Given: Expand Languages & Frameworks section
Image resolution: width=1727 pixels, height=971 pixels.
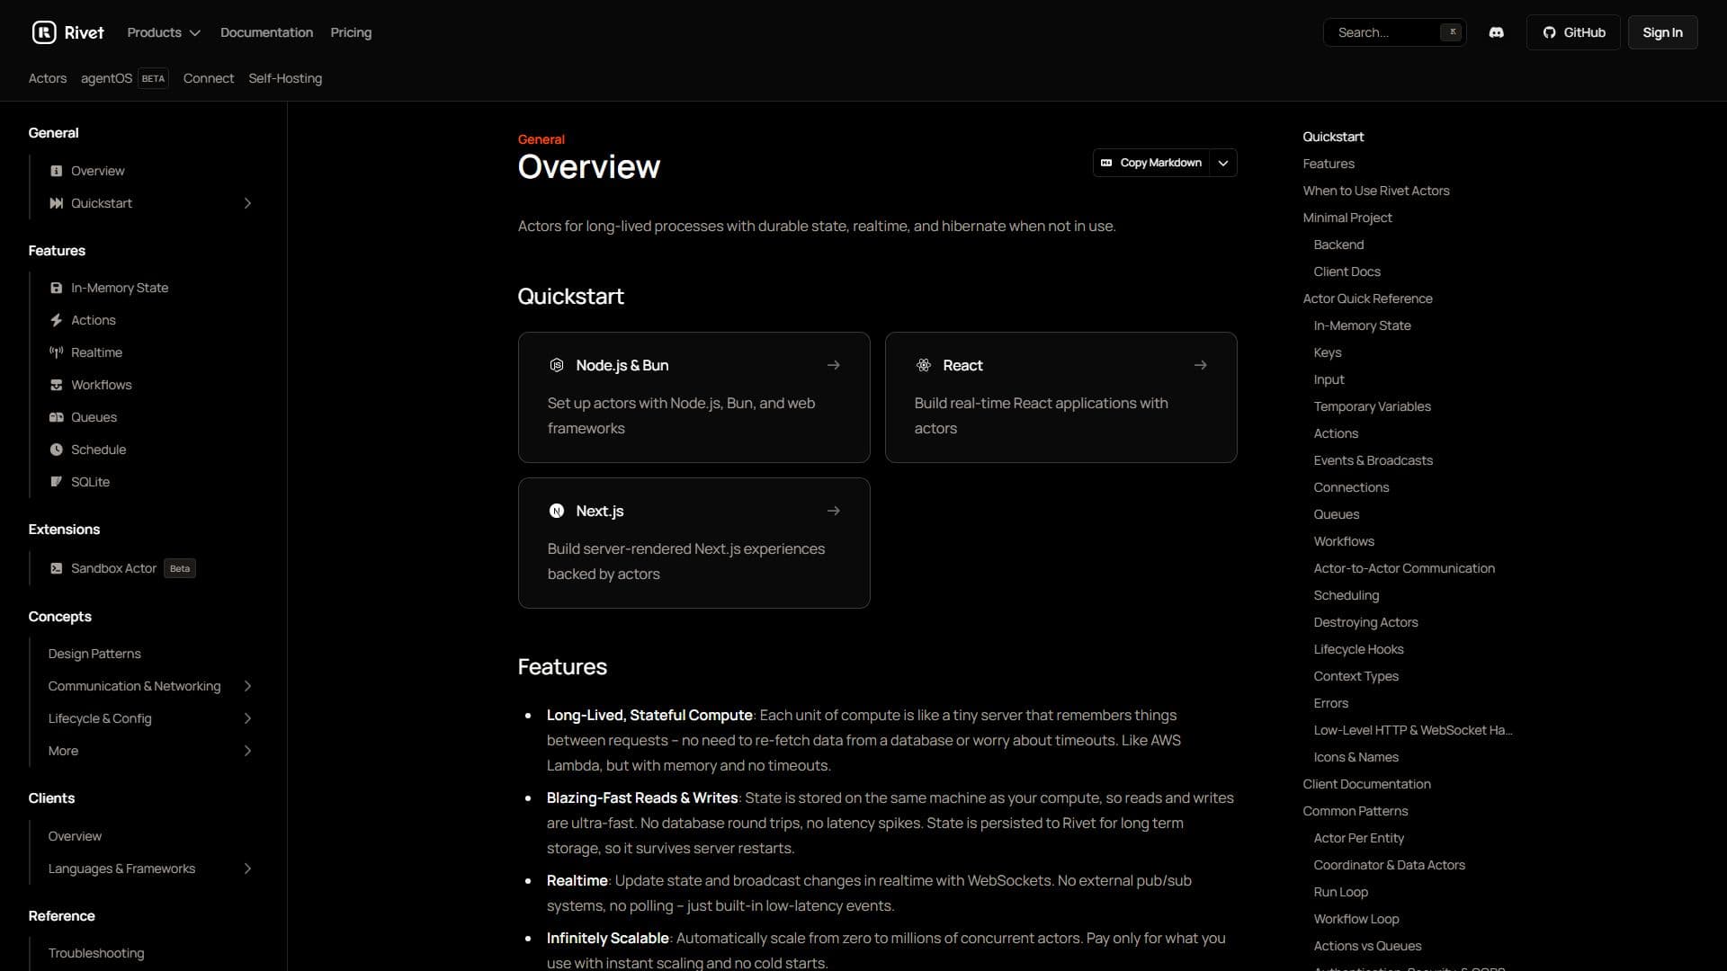Looking at the screenshot, I should pyautogui.click(x=247, y=869).
